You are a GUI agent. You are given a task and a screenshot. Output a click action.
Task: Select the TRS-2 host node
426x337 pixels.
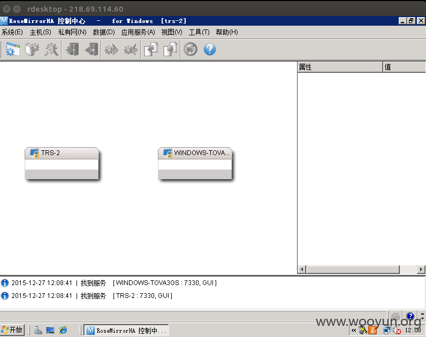[x=62, y=163]
